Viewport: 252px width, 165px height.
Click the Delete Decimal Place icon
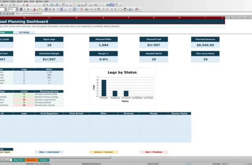(x=107, y=9)
